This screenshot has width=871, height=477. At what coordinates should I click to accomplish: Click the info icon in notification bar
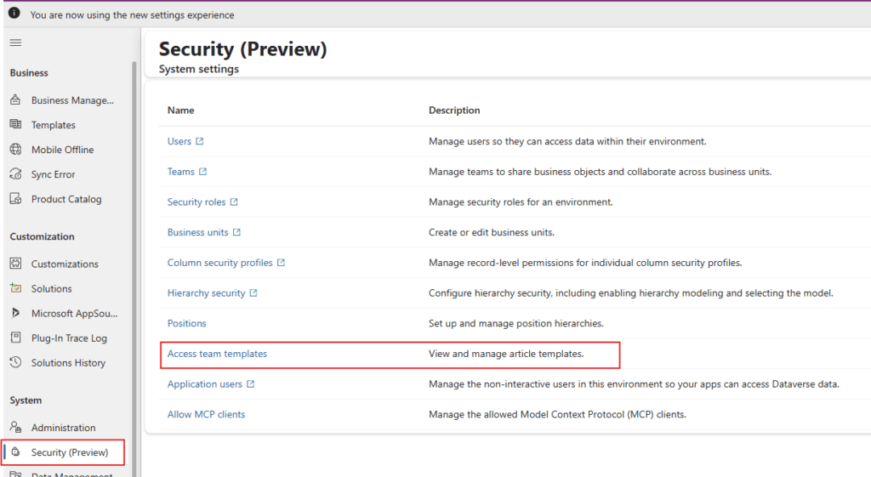pos(14,14)
